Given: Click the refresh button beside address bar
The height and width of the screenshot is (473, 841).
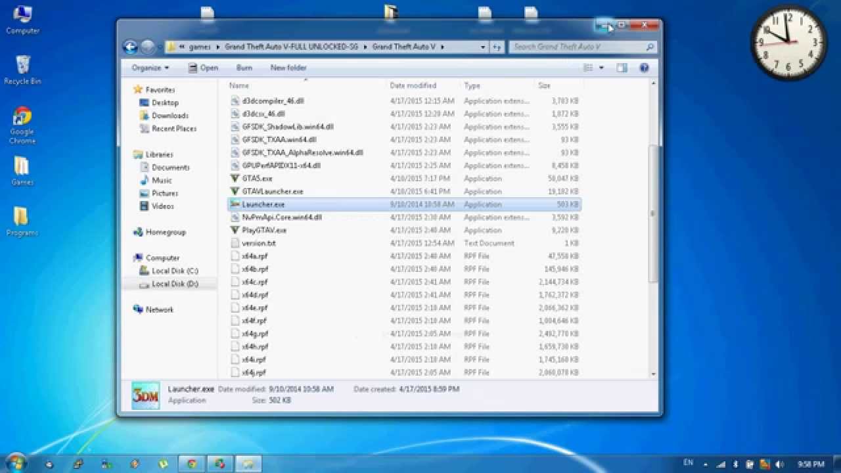Looking at the screenshot, I should (497, 47).
